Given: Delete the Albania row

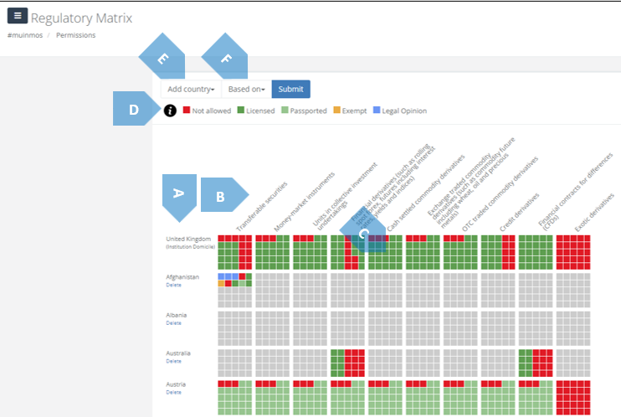Looking at the screenshot, I should (172, 322).
